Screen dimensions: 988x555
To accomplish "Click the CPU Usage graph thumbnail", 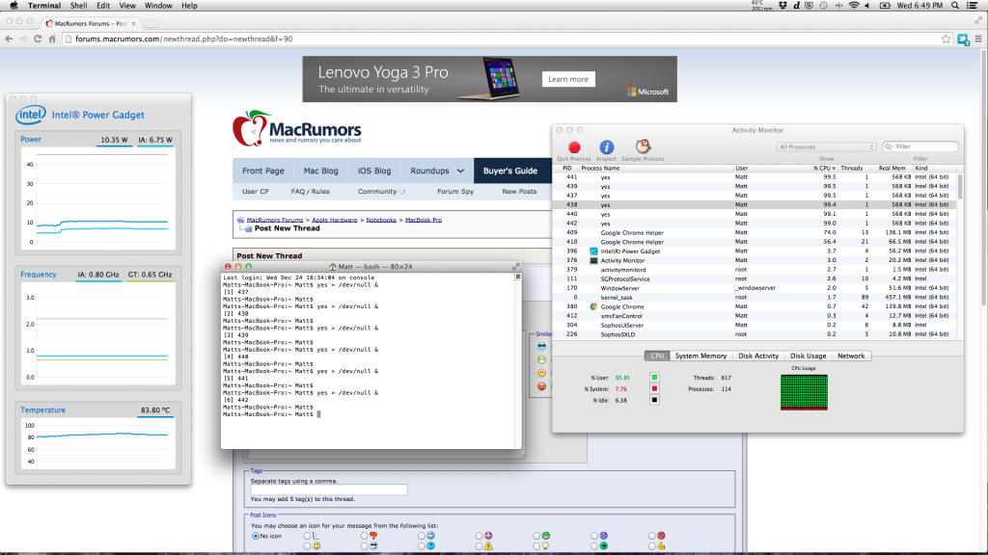I will (804, 392).
